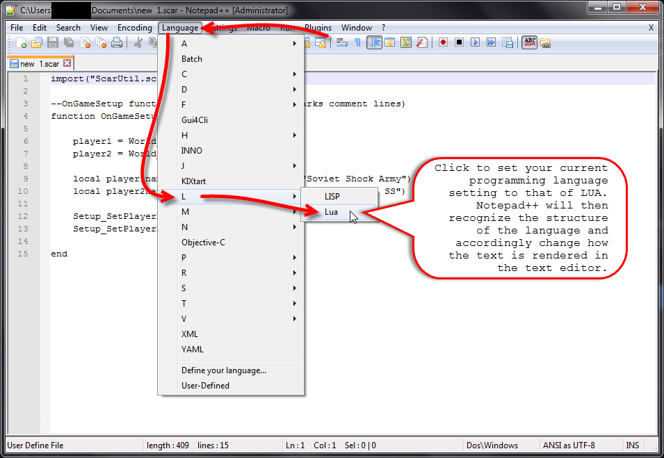
Task: Open the ? help menu
Action: click(383, 28)
